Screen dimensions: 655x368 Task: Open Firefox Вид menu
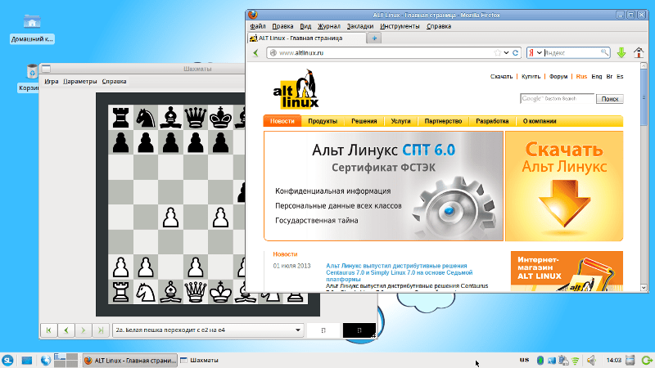click(x=305, y=26)
